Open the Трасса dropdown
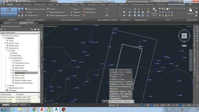199x112 pixels. pyautogui.click(x=75, y=9)
